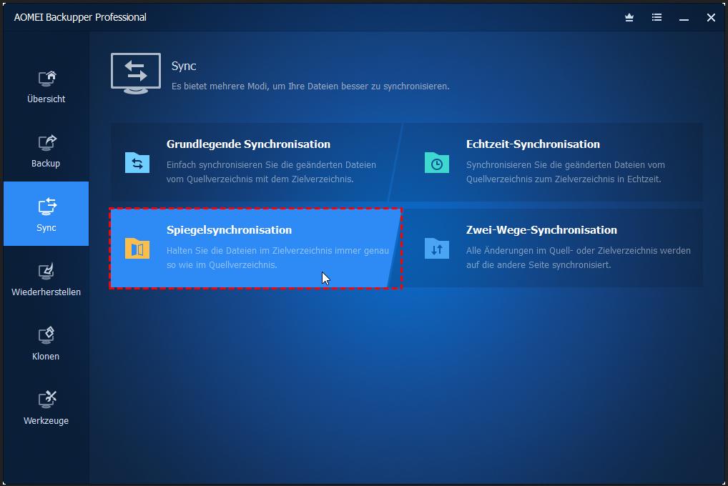Start Zwei-Wege-Synchronisation mode
Image resolution: width=728 pixels, height=486 pixels.
[541, 230]
